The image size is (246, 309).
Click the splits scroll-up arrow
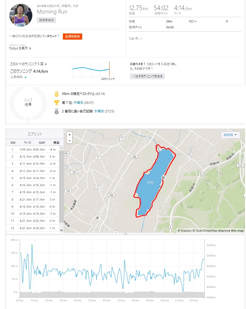coord(61,148)
